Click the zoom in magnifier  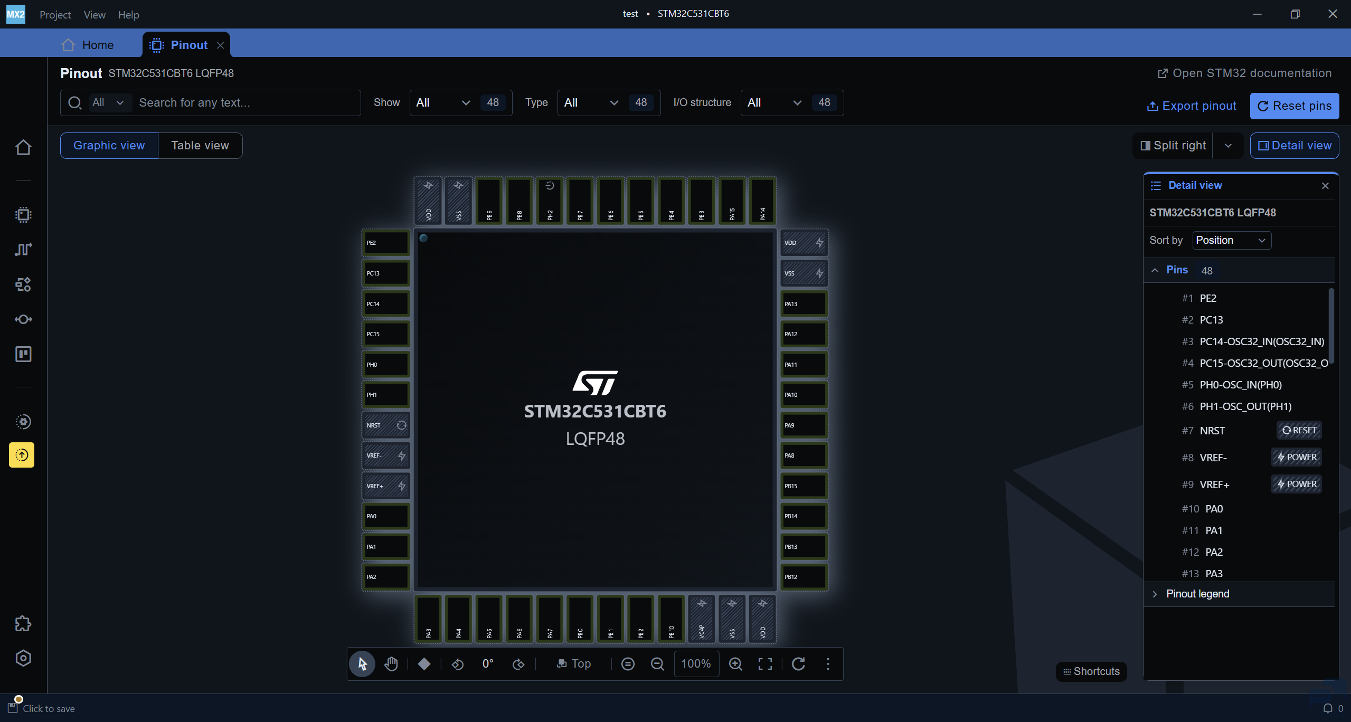click(x=735, y=664)
